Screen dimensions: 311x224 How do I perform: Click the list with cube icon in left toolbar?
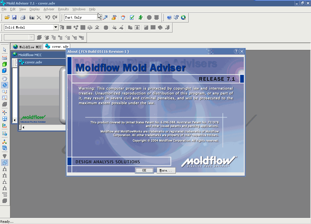[x=5, y=134]
